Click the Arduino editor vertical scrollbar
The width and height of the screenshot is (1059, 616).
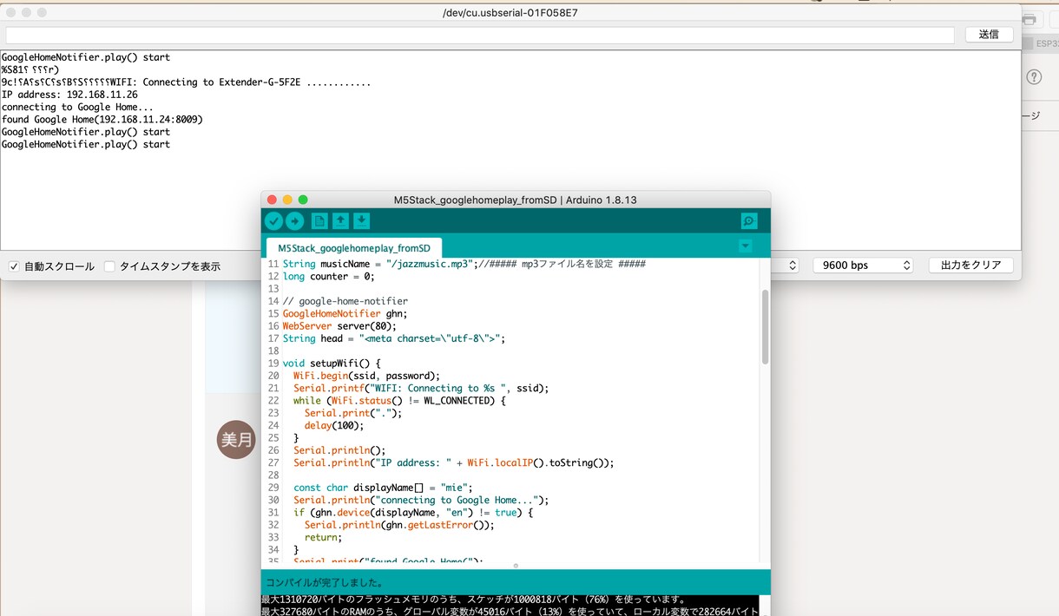765,326
